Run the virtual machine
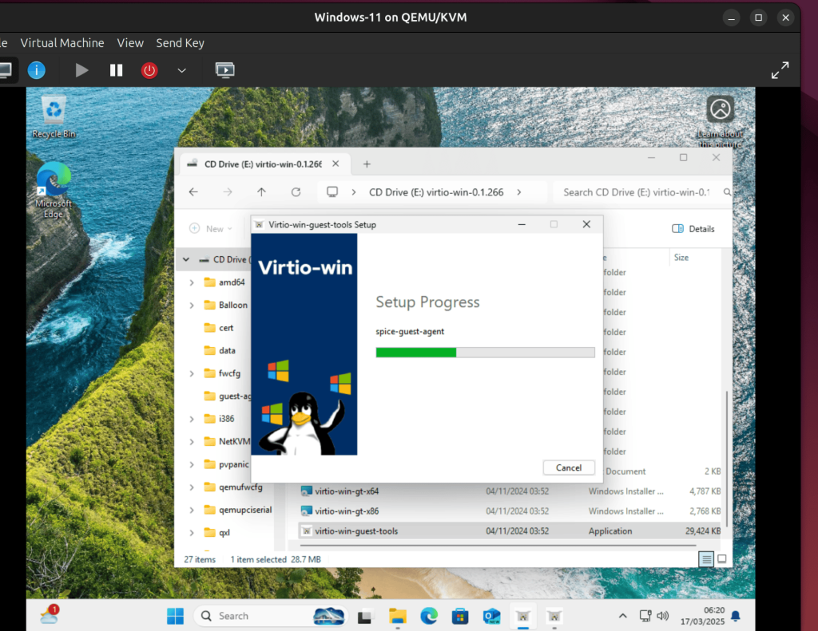Viewport: 818px width, 631px height. 81,70
